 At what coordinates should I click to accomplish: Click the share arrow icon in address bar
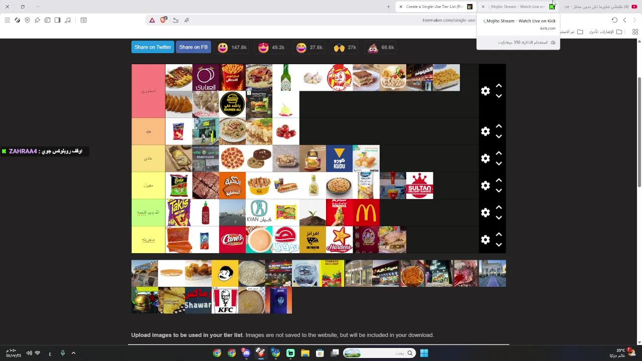[x=175, y=20]
